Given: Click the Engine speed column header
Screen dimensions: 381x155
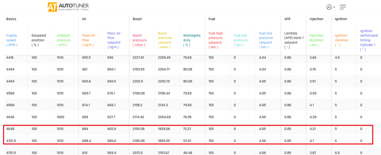Looking at the screenshot, I should [x=12, y=40].
